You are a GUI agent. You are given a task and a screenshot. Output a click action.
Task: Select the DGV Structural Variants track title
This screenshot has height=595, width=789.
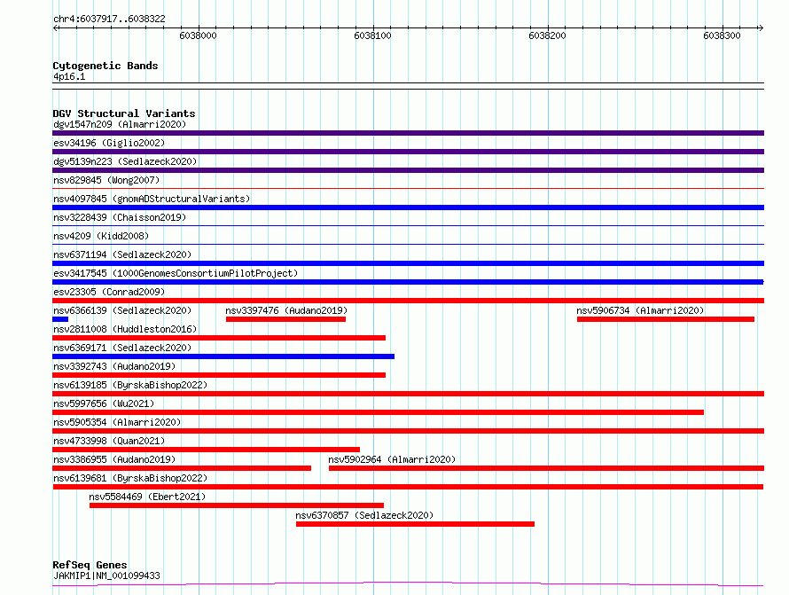(x=124, y=114)
